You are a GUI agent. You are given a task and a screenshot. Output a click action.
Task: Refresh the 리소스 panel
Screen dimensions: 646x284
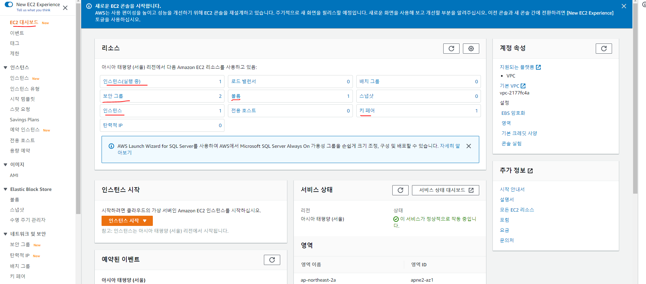tap(451, 49)
